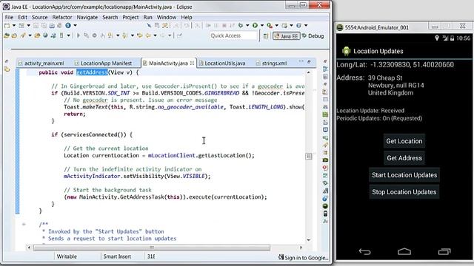Click the GPS location status bar icon
This screenshot has width=474, height=266.
pyautogui.click(x=436, y=38)
